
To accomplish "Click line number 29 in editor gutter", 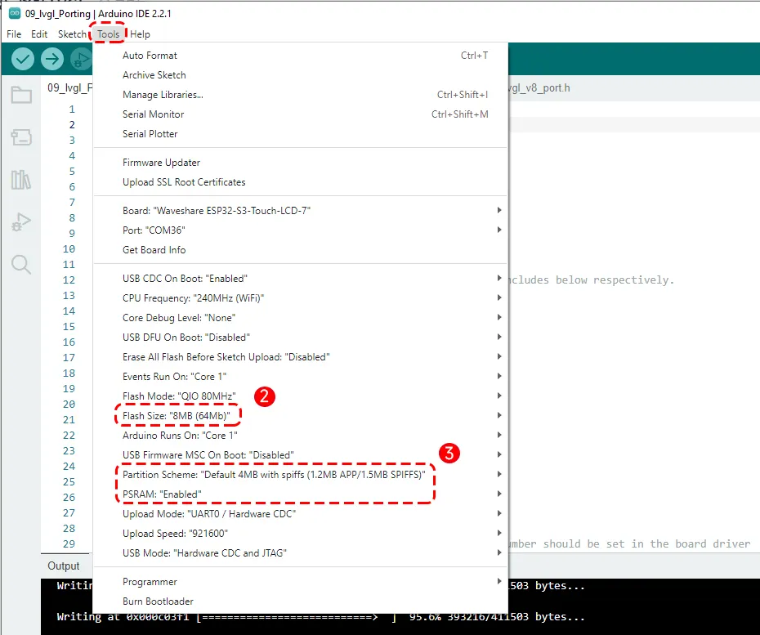I will tap(69, 544).
